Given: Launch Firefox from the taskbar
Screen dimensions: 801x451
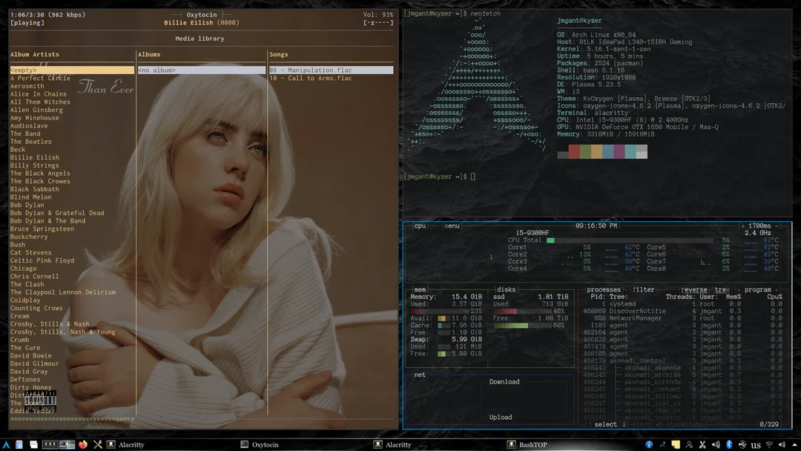Looking at the screenshot, I should click(82, 444).
